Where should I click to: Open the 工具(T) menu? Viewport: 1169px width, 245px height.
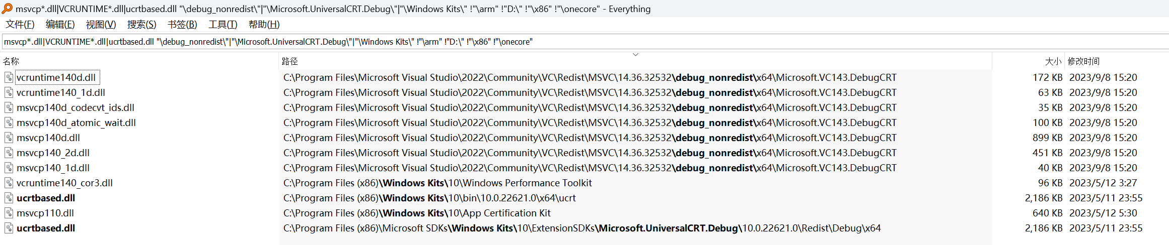click(x=223, y=24)
